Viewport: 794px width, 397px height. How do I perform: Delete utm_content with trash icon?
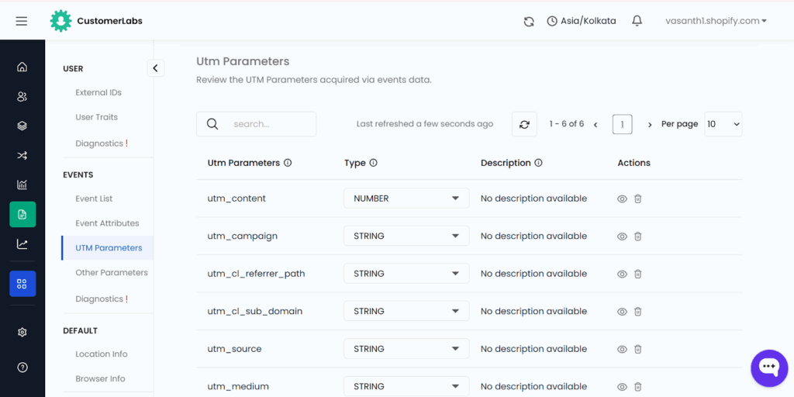click(638, 198)
